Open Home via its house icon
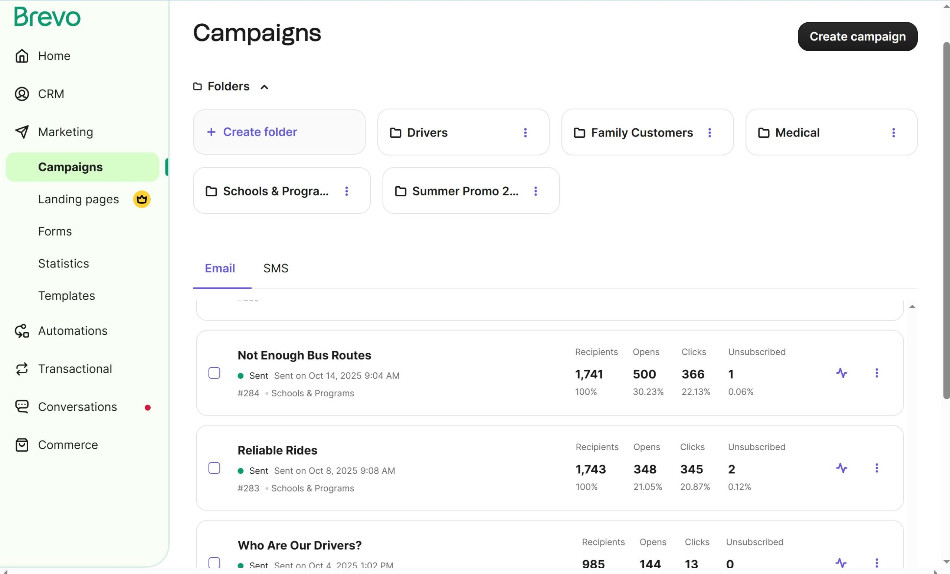 [x=22, y=56]
